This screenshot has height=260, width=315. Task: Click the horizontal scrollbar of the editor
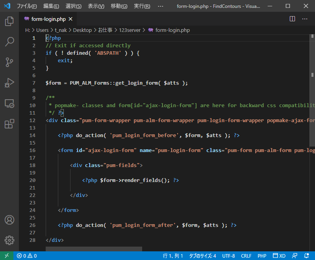point(94,249)
